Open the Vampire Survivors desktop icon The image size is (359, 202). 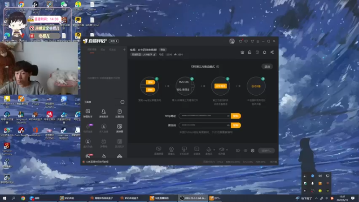coord(7,149)
